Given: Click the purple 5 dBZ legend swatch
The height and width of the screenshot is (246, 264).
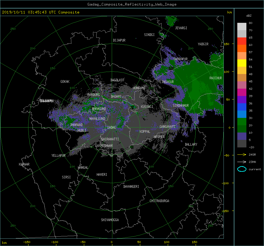Looking at the screenshot, I should coord(242,136).
